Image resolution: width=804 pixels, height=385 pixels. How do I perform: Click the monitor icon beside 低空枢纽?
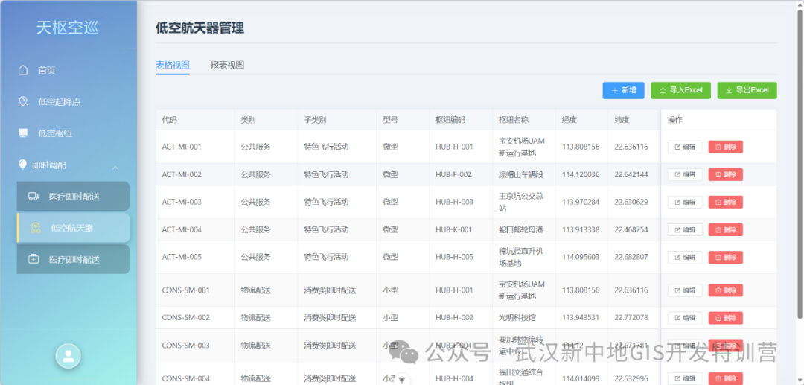(x=23, y=133)
